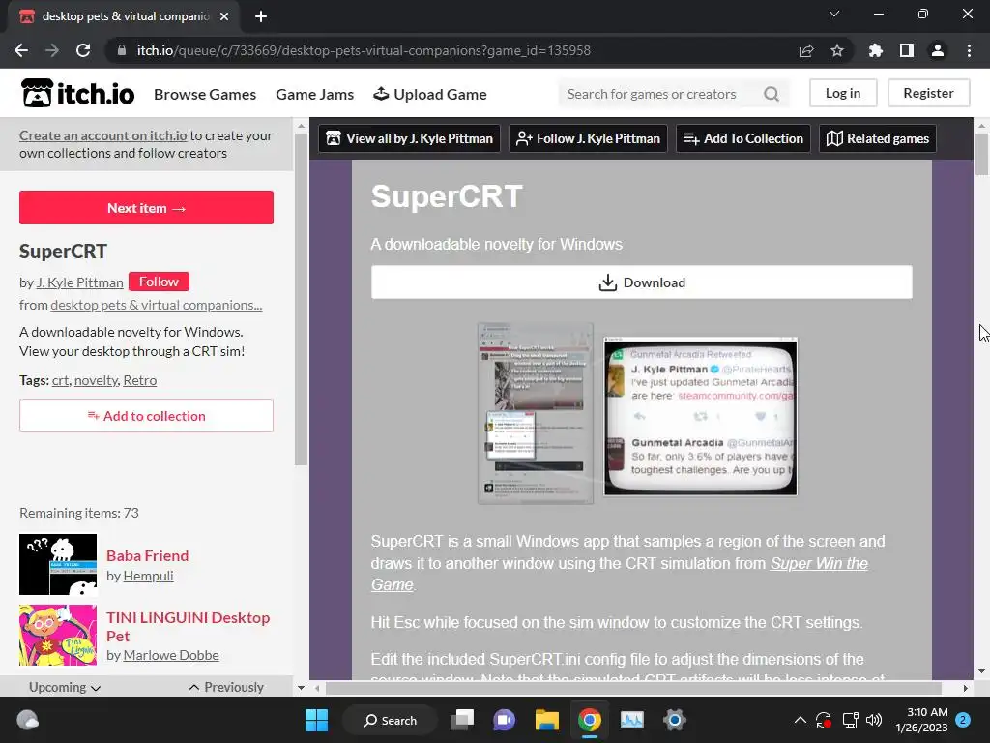
Task: Click site padlock icon
Action: [121, 50]
